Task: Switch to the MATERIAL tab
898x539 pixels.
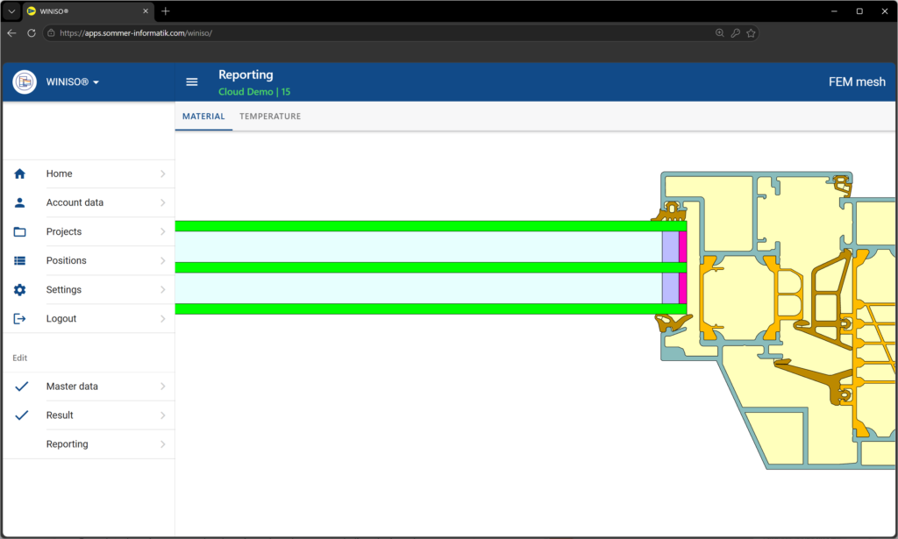Action: pos(203,117)
